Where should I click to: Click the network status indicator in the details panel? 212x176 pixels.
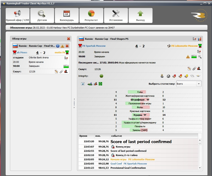tap(194, 56)
